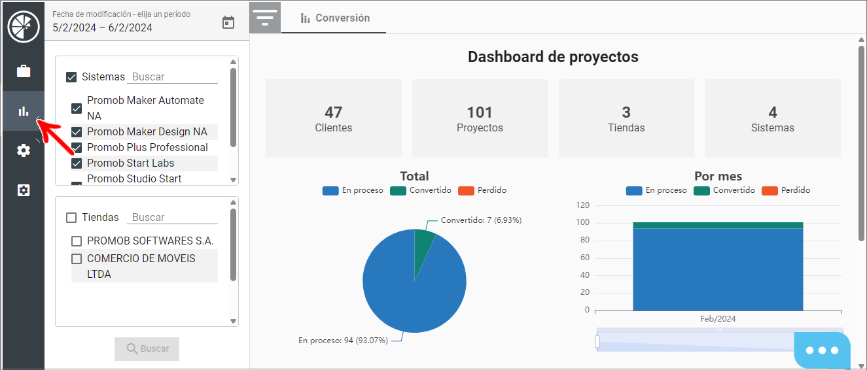Toggle Convertido legend in Por mes chart
867x370 pixels.
(724, 190)
